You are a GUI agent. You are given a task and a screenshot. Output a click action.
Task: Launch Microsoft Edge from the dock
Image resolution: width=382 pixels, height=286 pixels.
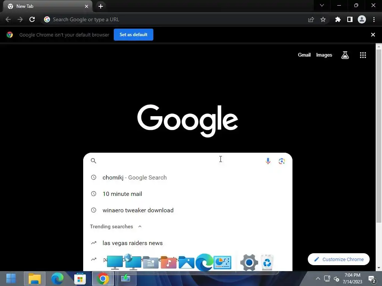tap(204, 262)
